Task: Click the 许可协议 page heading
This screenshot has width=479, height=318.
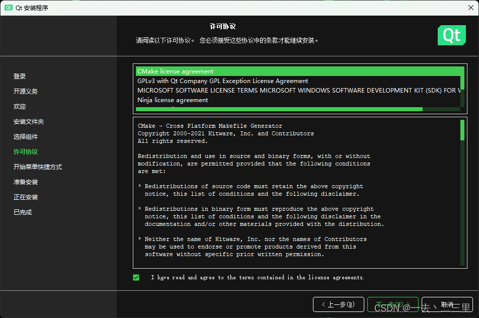Action: click(x=223, y=26)
